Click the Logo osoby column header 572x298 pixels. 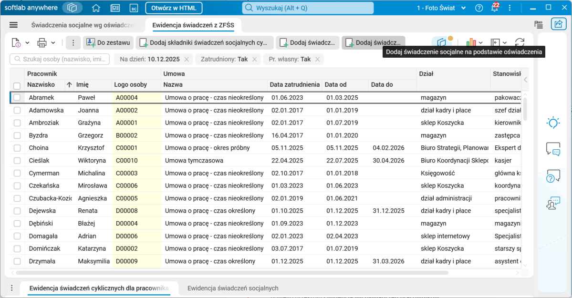(x=136, y=84)
